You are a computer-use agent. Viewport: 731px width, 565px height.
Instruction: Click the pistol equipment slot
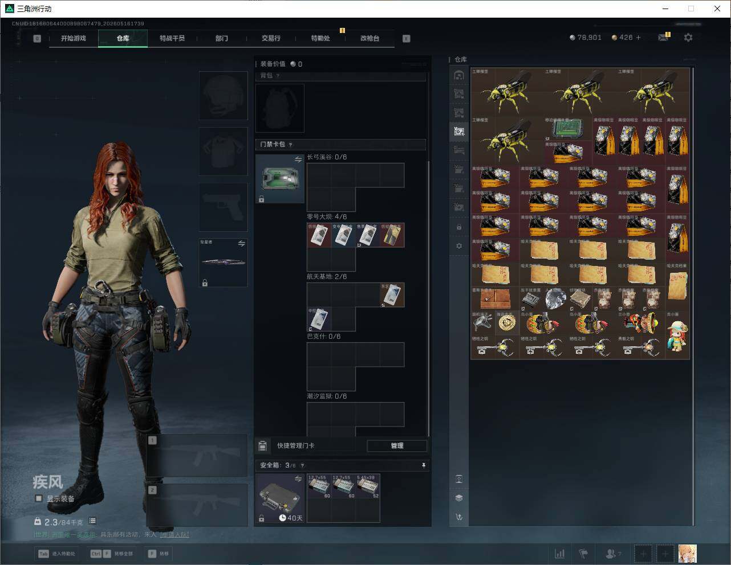(x=223, y=207)
